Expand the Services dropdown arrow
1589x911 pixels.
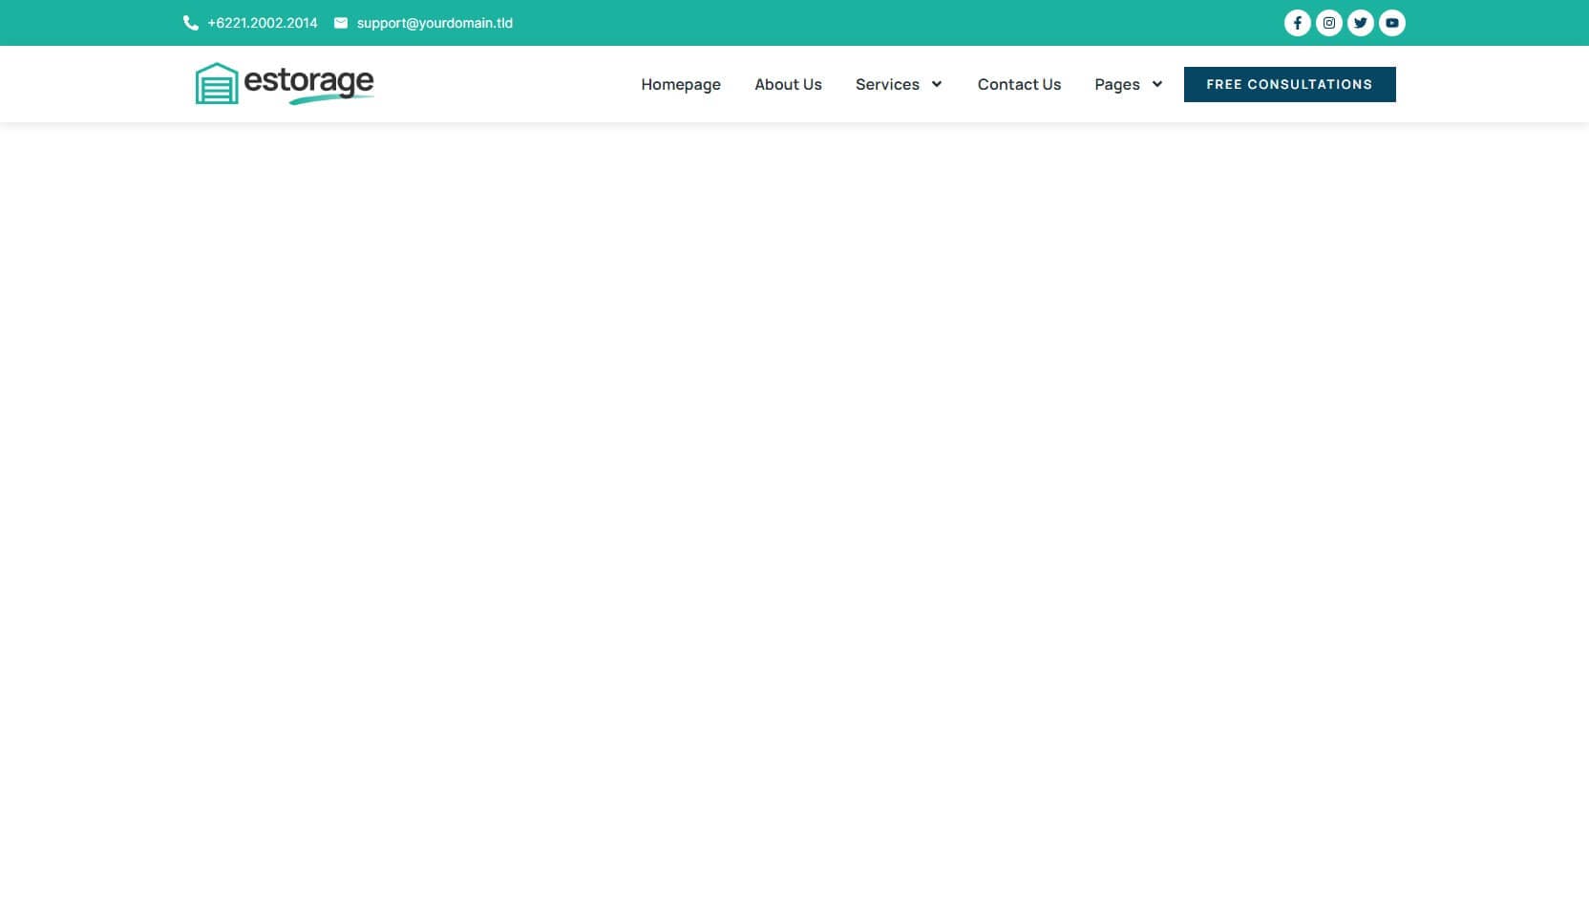coord(937,84)
